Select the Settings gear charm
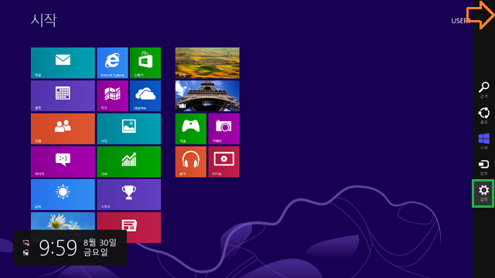The image size is (495, 278). coord(483,193)
